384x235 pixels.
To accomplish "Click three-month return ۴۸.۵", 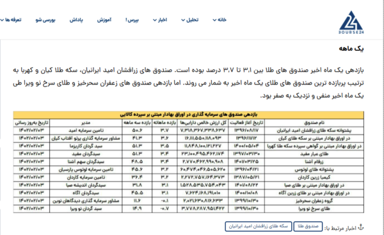I will 137,162.
